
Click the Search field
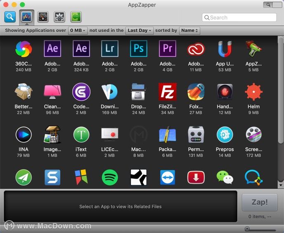click(239, 18)
